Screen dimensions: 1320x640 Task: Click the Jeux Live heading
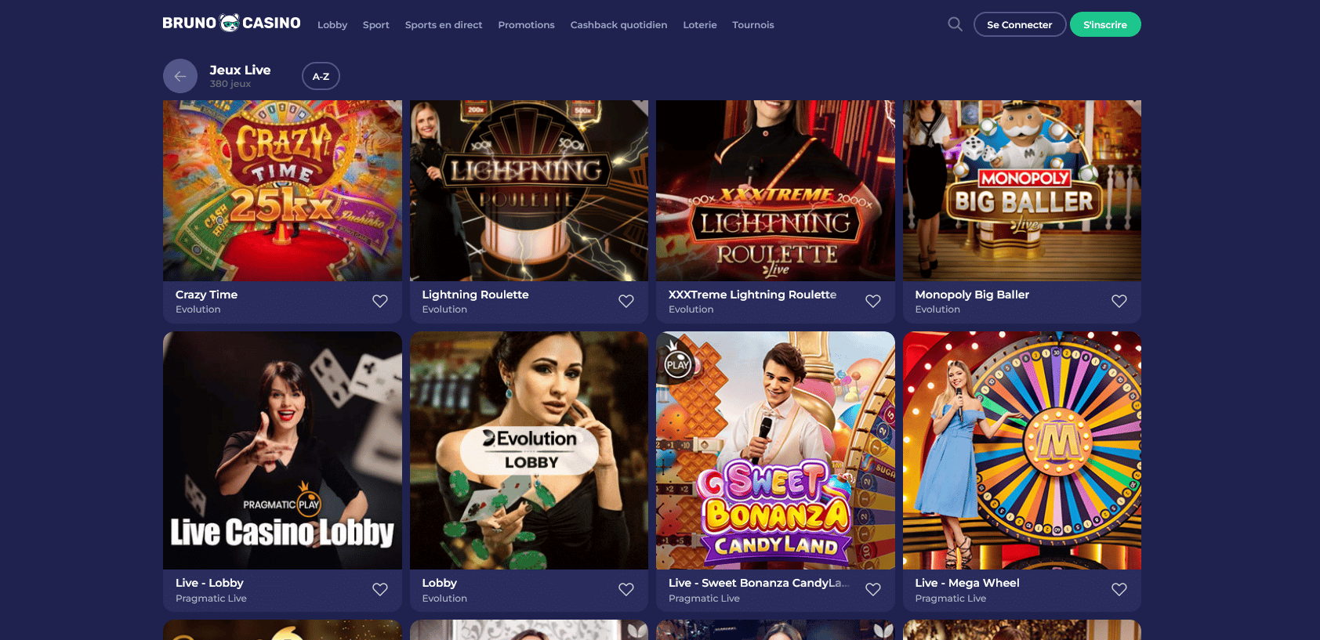point(240,70)
